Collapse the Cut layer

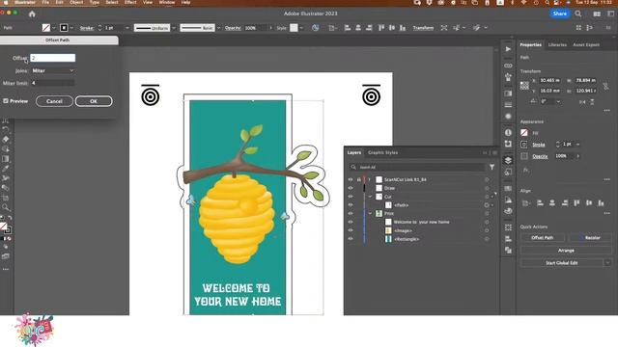370,197
